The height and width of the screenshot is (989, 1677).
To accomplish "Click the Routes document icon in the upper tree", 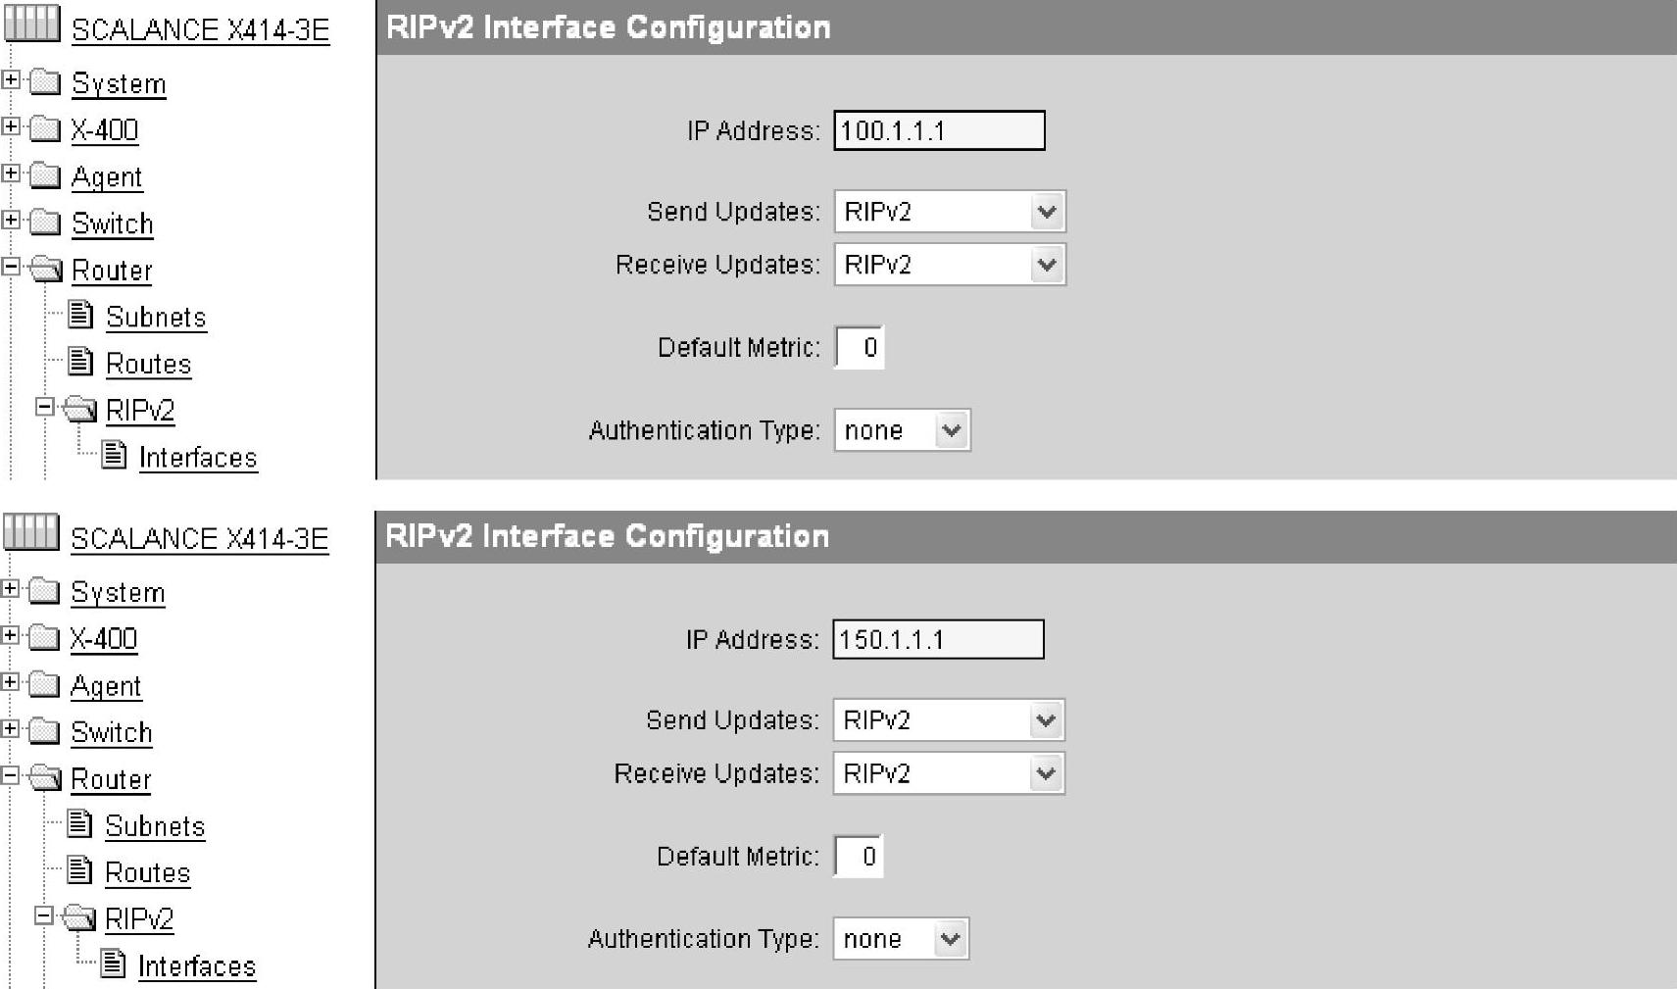I will [81, 362].
